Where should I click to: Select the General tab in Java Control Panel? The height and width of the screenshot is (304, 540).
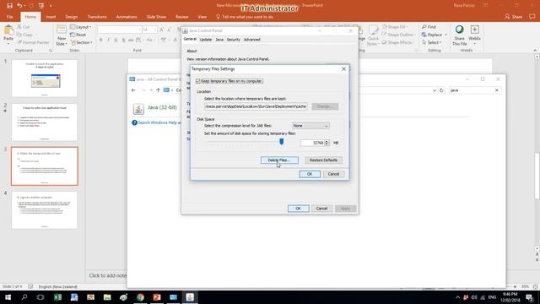(x=190, y=40)
